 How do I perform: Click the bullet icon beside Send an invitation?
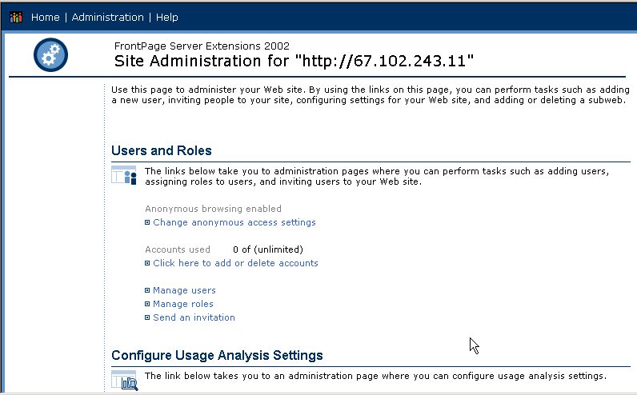pos(147,317)
